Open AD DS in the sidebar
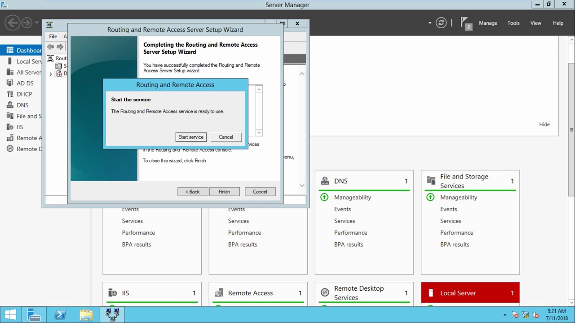This screenshot has width=575, height=323. click(x=21, y=83)
